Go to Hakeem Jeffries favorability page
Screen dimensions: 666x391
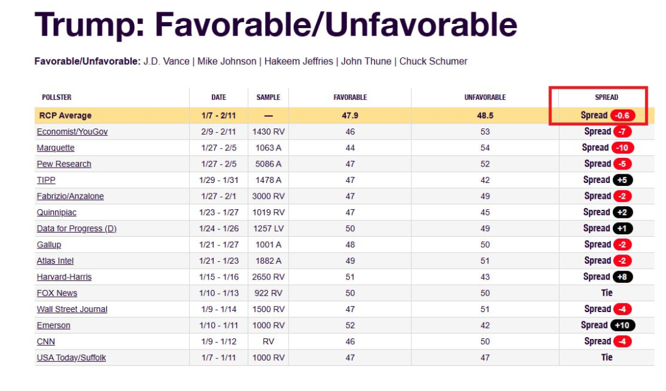tap(299, 61)
